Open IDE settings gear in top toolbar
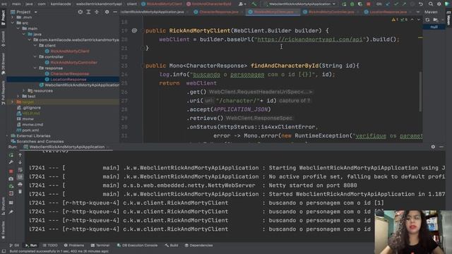 click(x=439, y=4)
